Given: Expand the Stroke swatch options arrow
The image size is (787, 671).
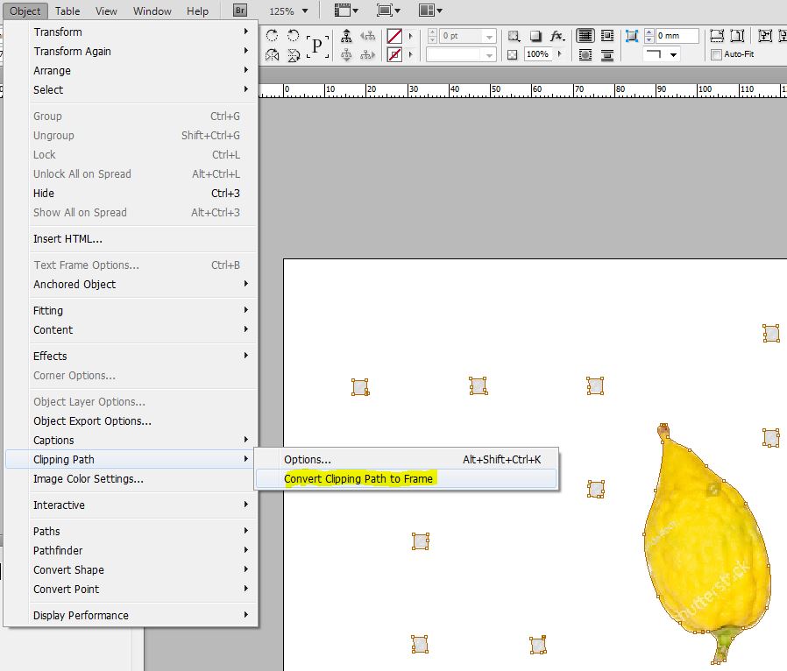Looking at the screenshot, I should coord(410,54).
